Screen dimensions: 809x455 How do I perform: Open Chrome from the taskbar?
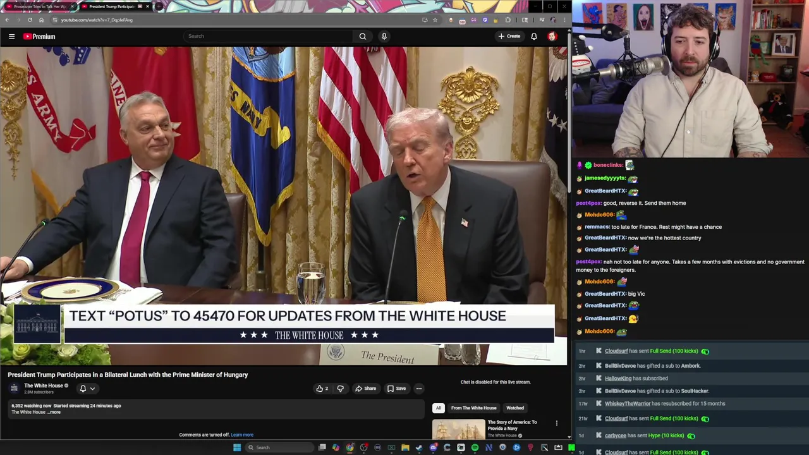click(x=350, y=447)
